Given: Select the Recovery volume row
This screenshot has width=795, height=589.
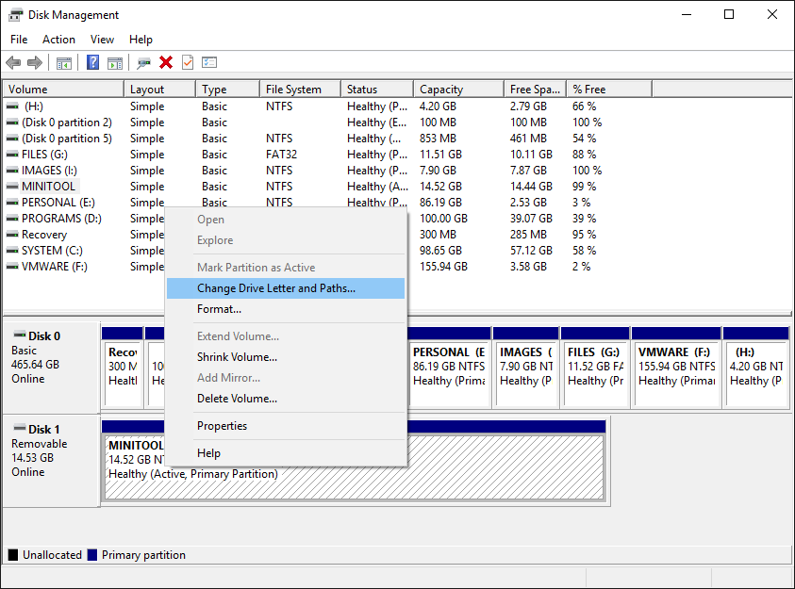Looking at the screenshot, I should click(x=42, y=234).
